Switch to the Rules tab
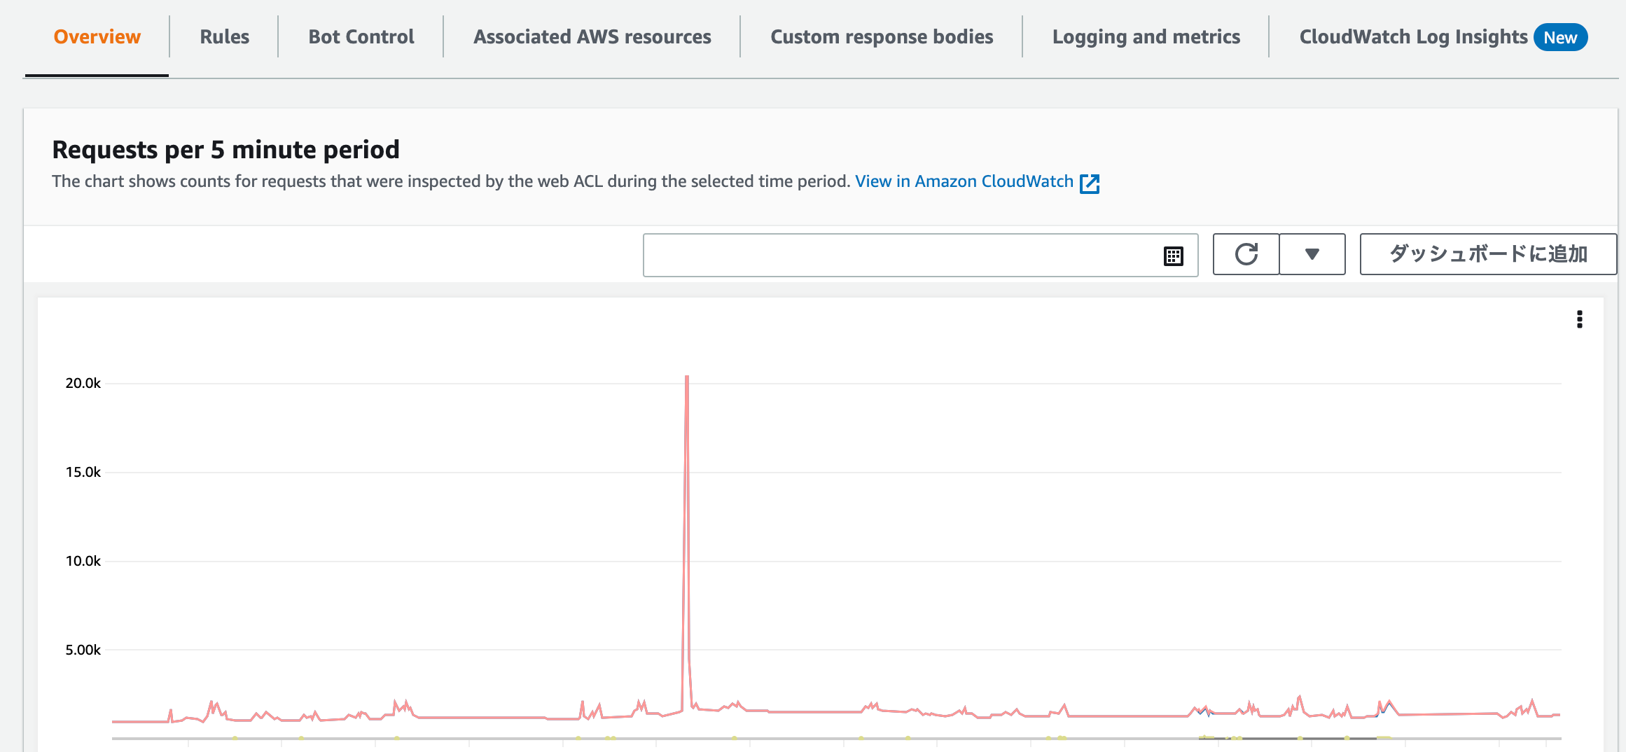The height and width of the screenshot is (752, 1626). pyautogui.click(x=224, y=37)
